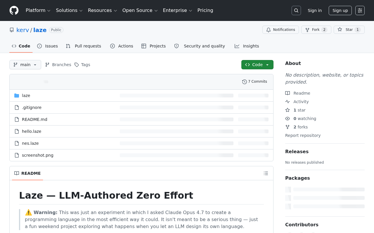Viewport: 374px width, 233px height.
Task: Click the fork icon in Fork button
Action: click(307, 30)
